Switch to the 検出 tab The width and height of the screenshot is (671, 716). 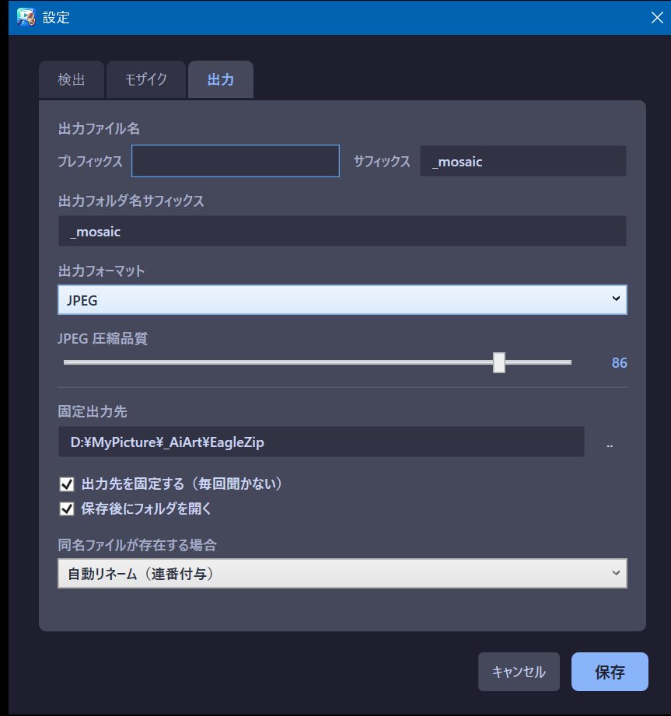point(72,80)
